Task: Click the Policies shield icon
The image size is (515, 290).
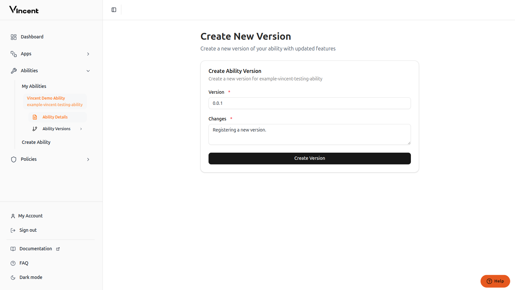Action: 14,159
